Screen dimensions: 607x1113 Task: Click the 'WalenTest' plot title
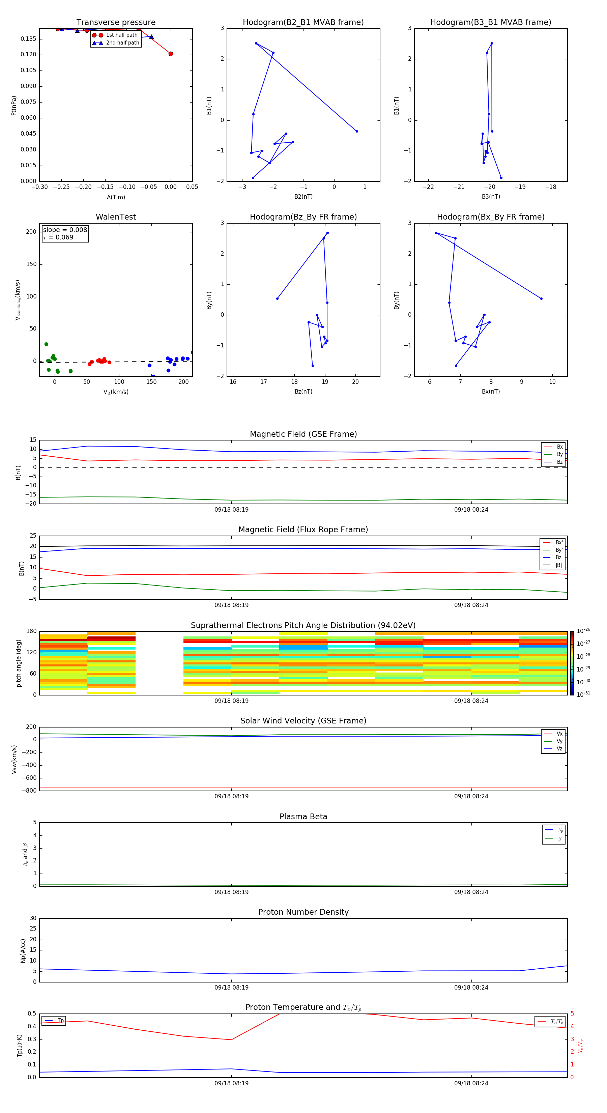(x=116, y=217)
